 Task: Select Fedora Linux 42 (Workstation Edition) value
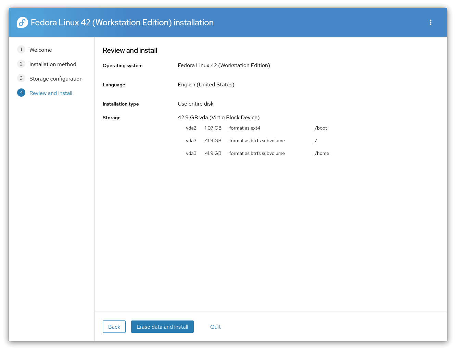point(224,65)
